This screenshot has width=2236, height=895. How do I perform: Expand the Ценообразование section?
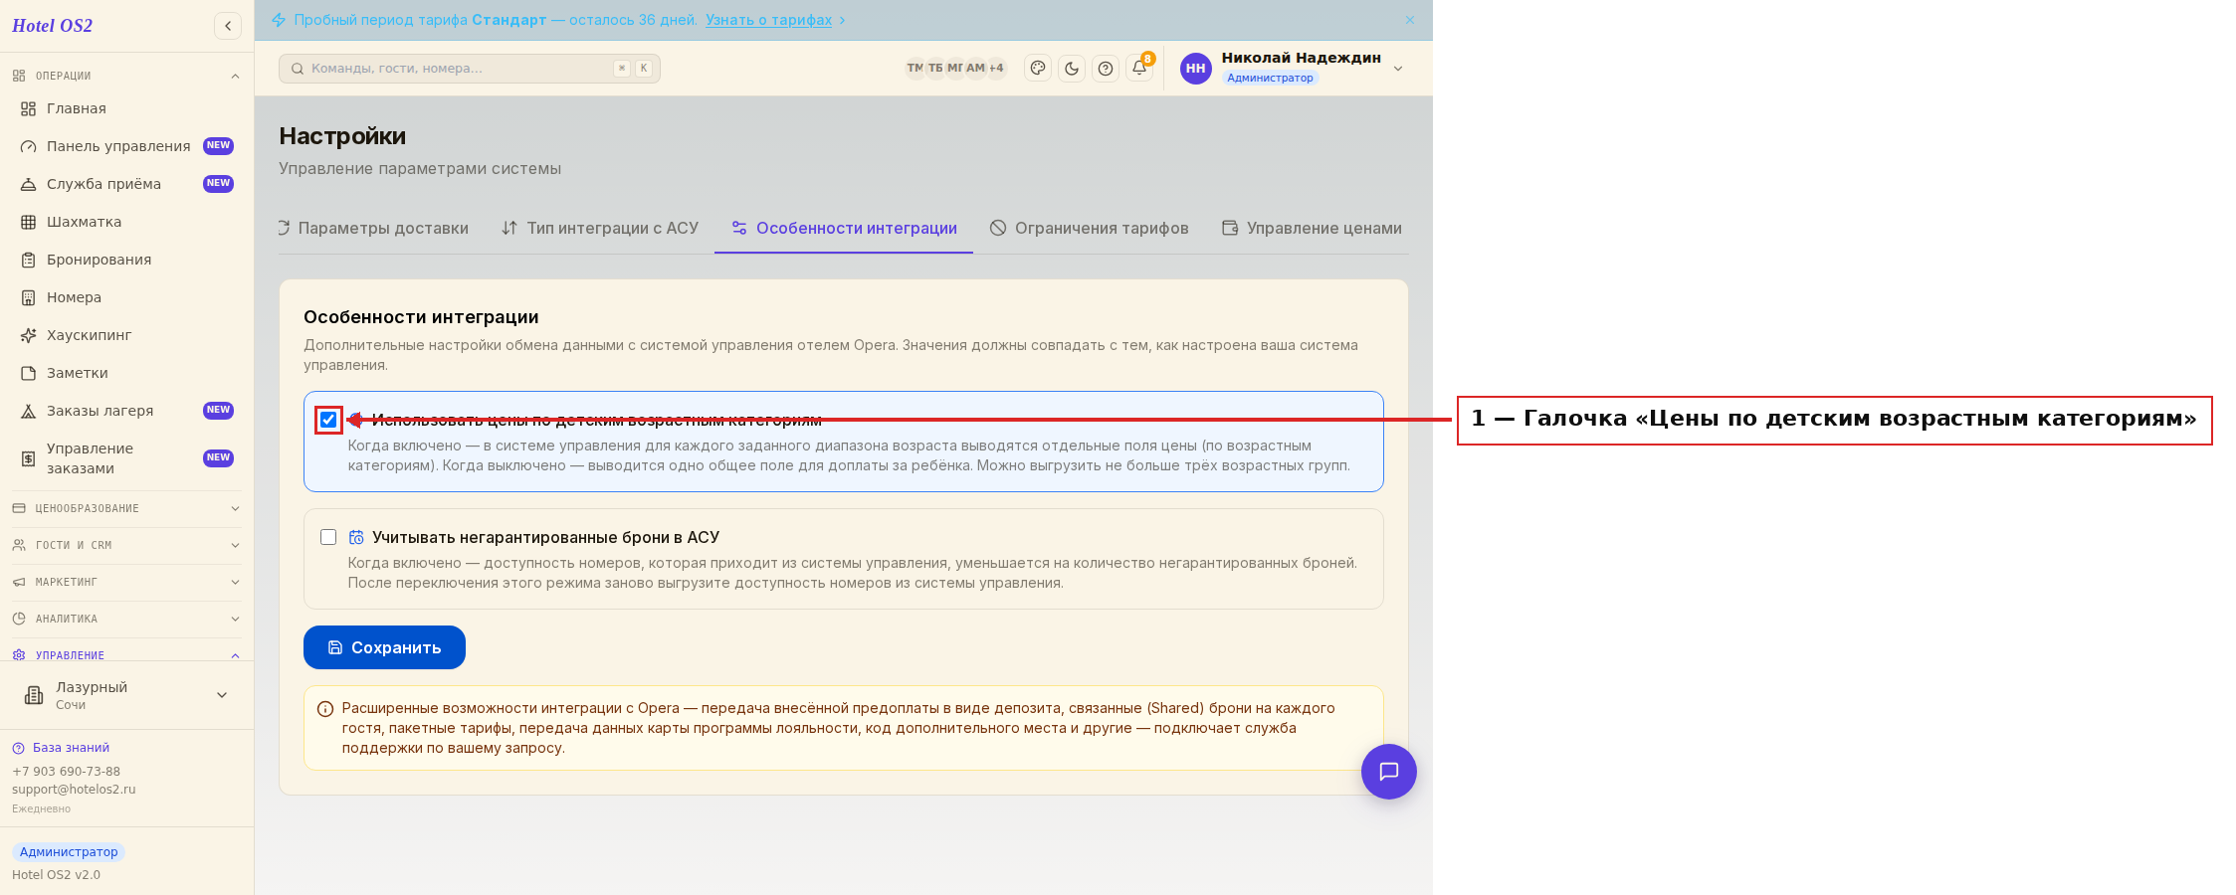tap(126, 508)
